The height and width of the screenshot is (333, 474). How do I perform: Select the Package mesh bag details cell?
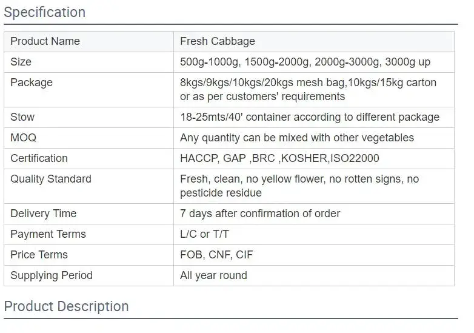[x=314, y=90]
